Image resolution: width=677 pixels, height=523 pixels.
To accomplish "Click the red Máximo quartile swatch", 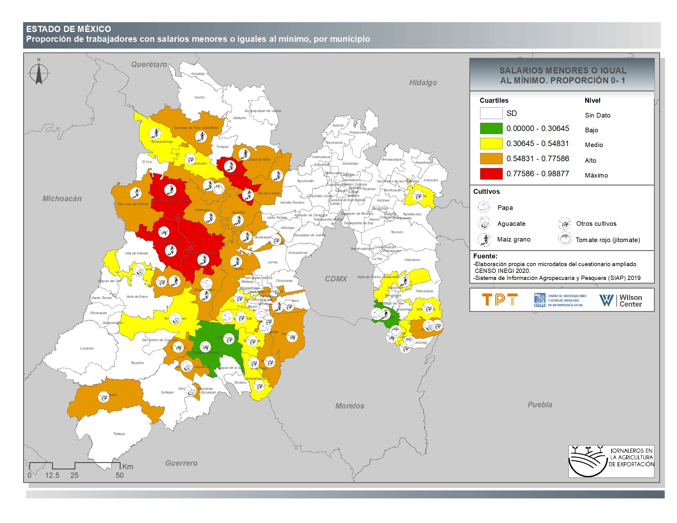I will (x=491, y=174).
